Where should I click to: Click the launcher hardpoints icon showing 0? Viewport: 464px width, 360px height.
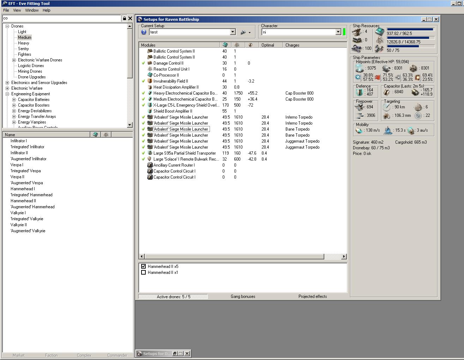[x=357, y=40]
